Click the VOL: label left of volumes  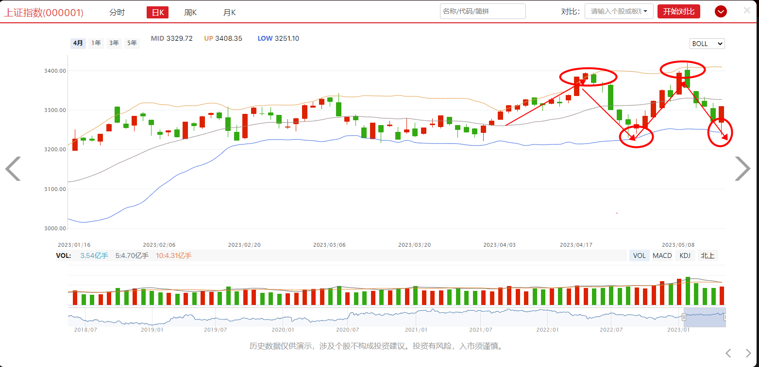click(x=63, y=255)
